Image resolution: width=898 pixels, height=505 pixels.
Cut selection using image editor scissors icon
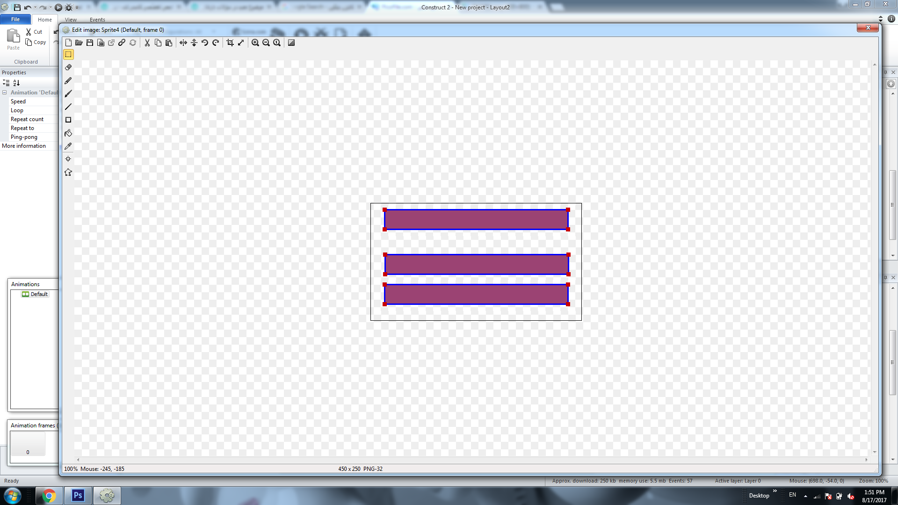click(147, 43)
